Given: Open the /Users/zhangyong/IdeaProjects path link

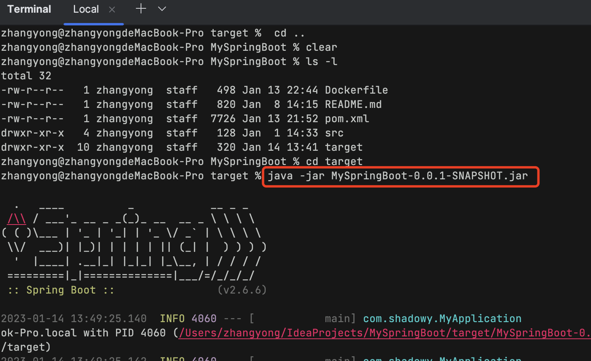Looking at the screenshot, I should [x=384, y=333].
